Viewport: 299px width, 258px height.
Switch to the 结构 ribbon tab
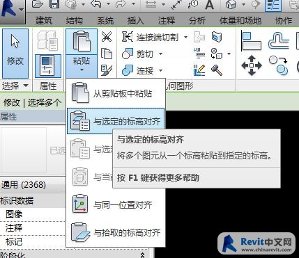(74, 21)
